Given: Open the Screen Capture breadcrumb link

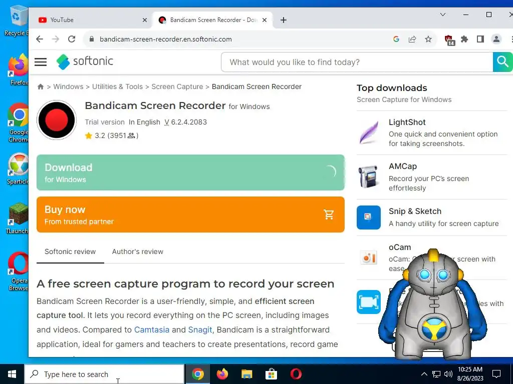Looking at the screenshot, I should [x=177, y=86].
